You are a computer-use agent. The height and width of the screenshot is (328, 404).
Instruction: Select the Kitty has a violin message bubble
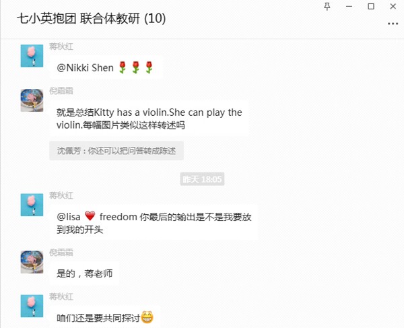pyautogui.click(x=149, y=119)
